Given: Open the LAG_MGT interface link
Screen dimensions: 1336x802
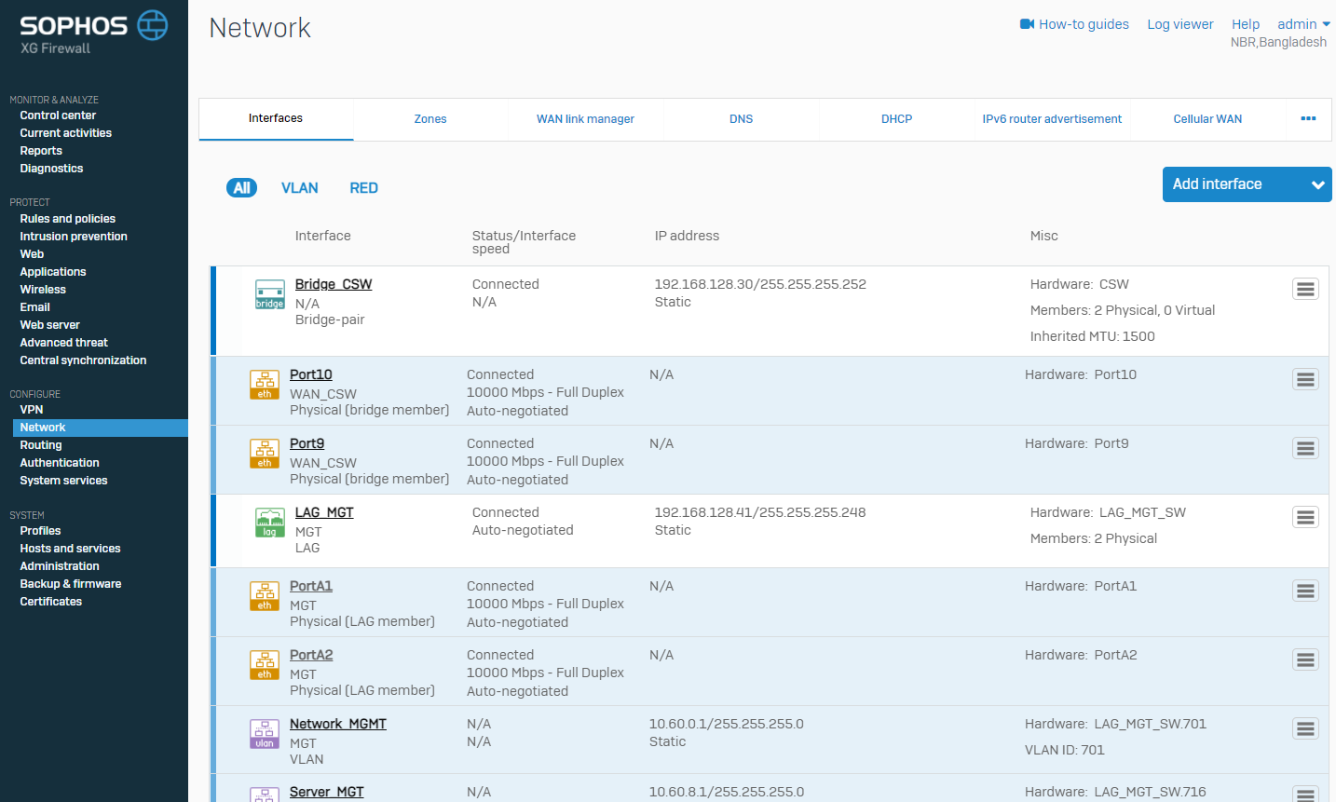Looking at the screenshot, I should [324, 512].
